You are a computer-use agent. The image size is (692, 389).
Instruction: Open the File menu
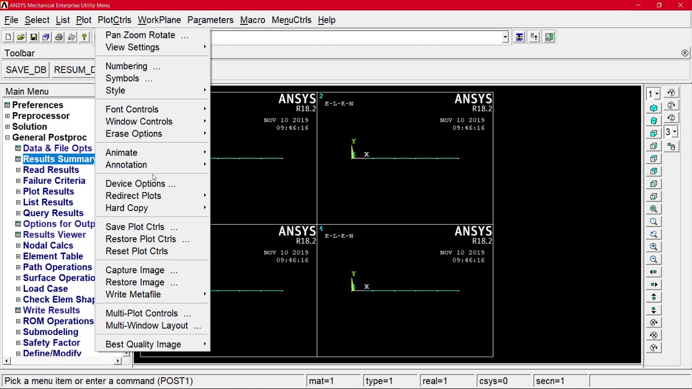coord(11,20)
